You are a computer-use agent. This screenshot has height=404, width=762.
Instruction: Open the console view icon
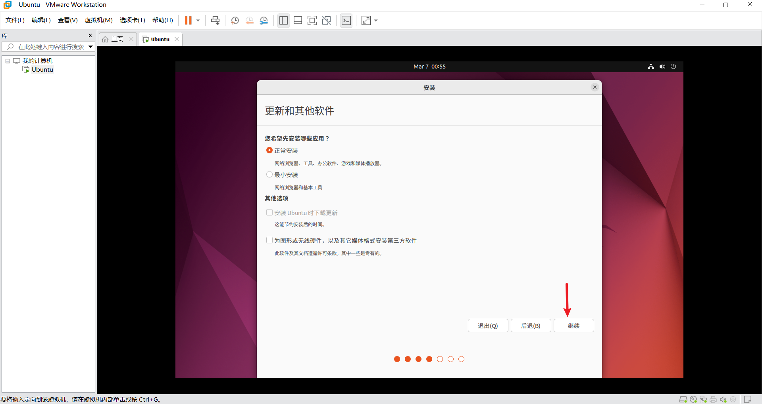(x=346, y=21)
